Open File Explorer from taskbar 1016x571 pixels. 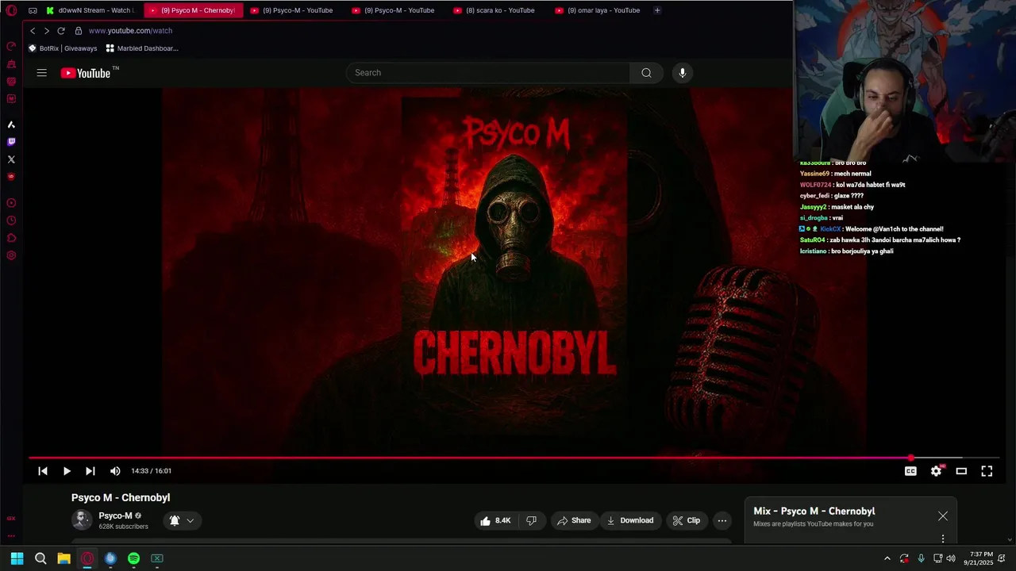pyautogui.click(x=63, y=558)
